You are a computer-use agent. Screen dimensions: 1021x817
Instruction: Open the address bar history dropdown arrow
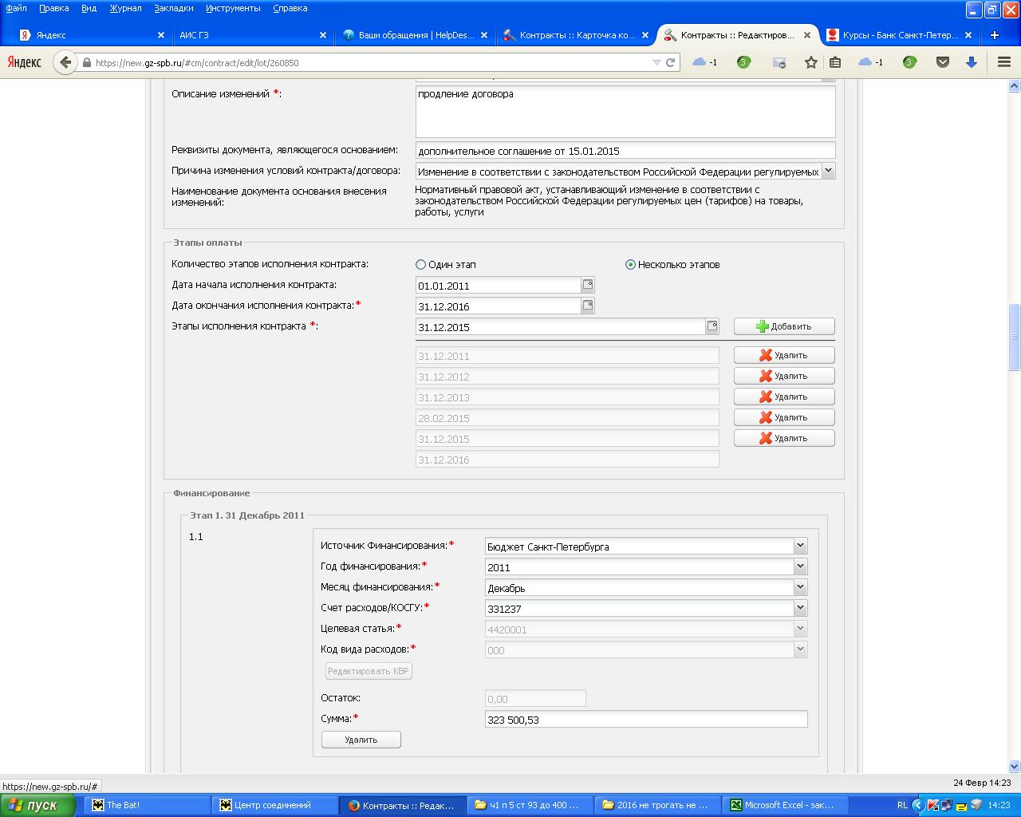coord(656,62)
